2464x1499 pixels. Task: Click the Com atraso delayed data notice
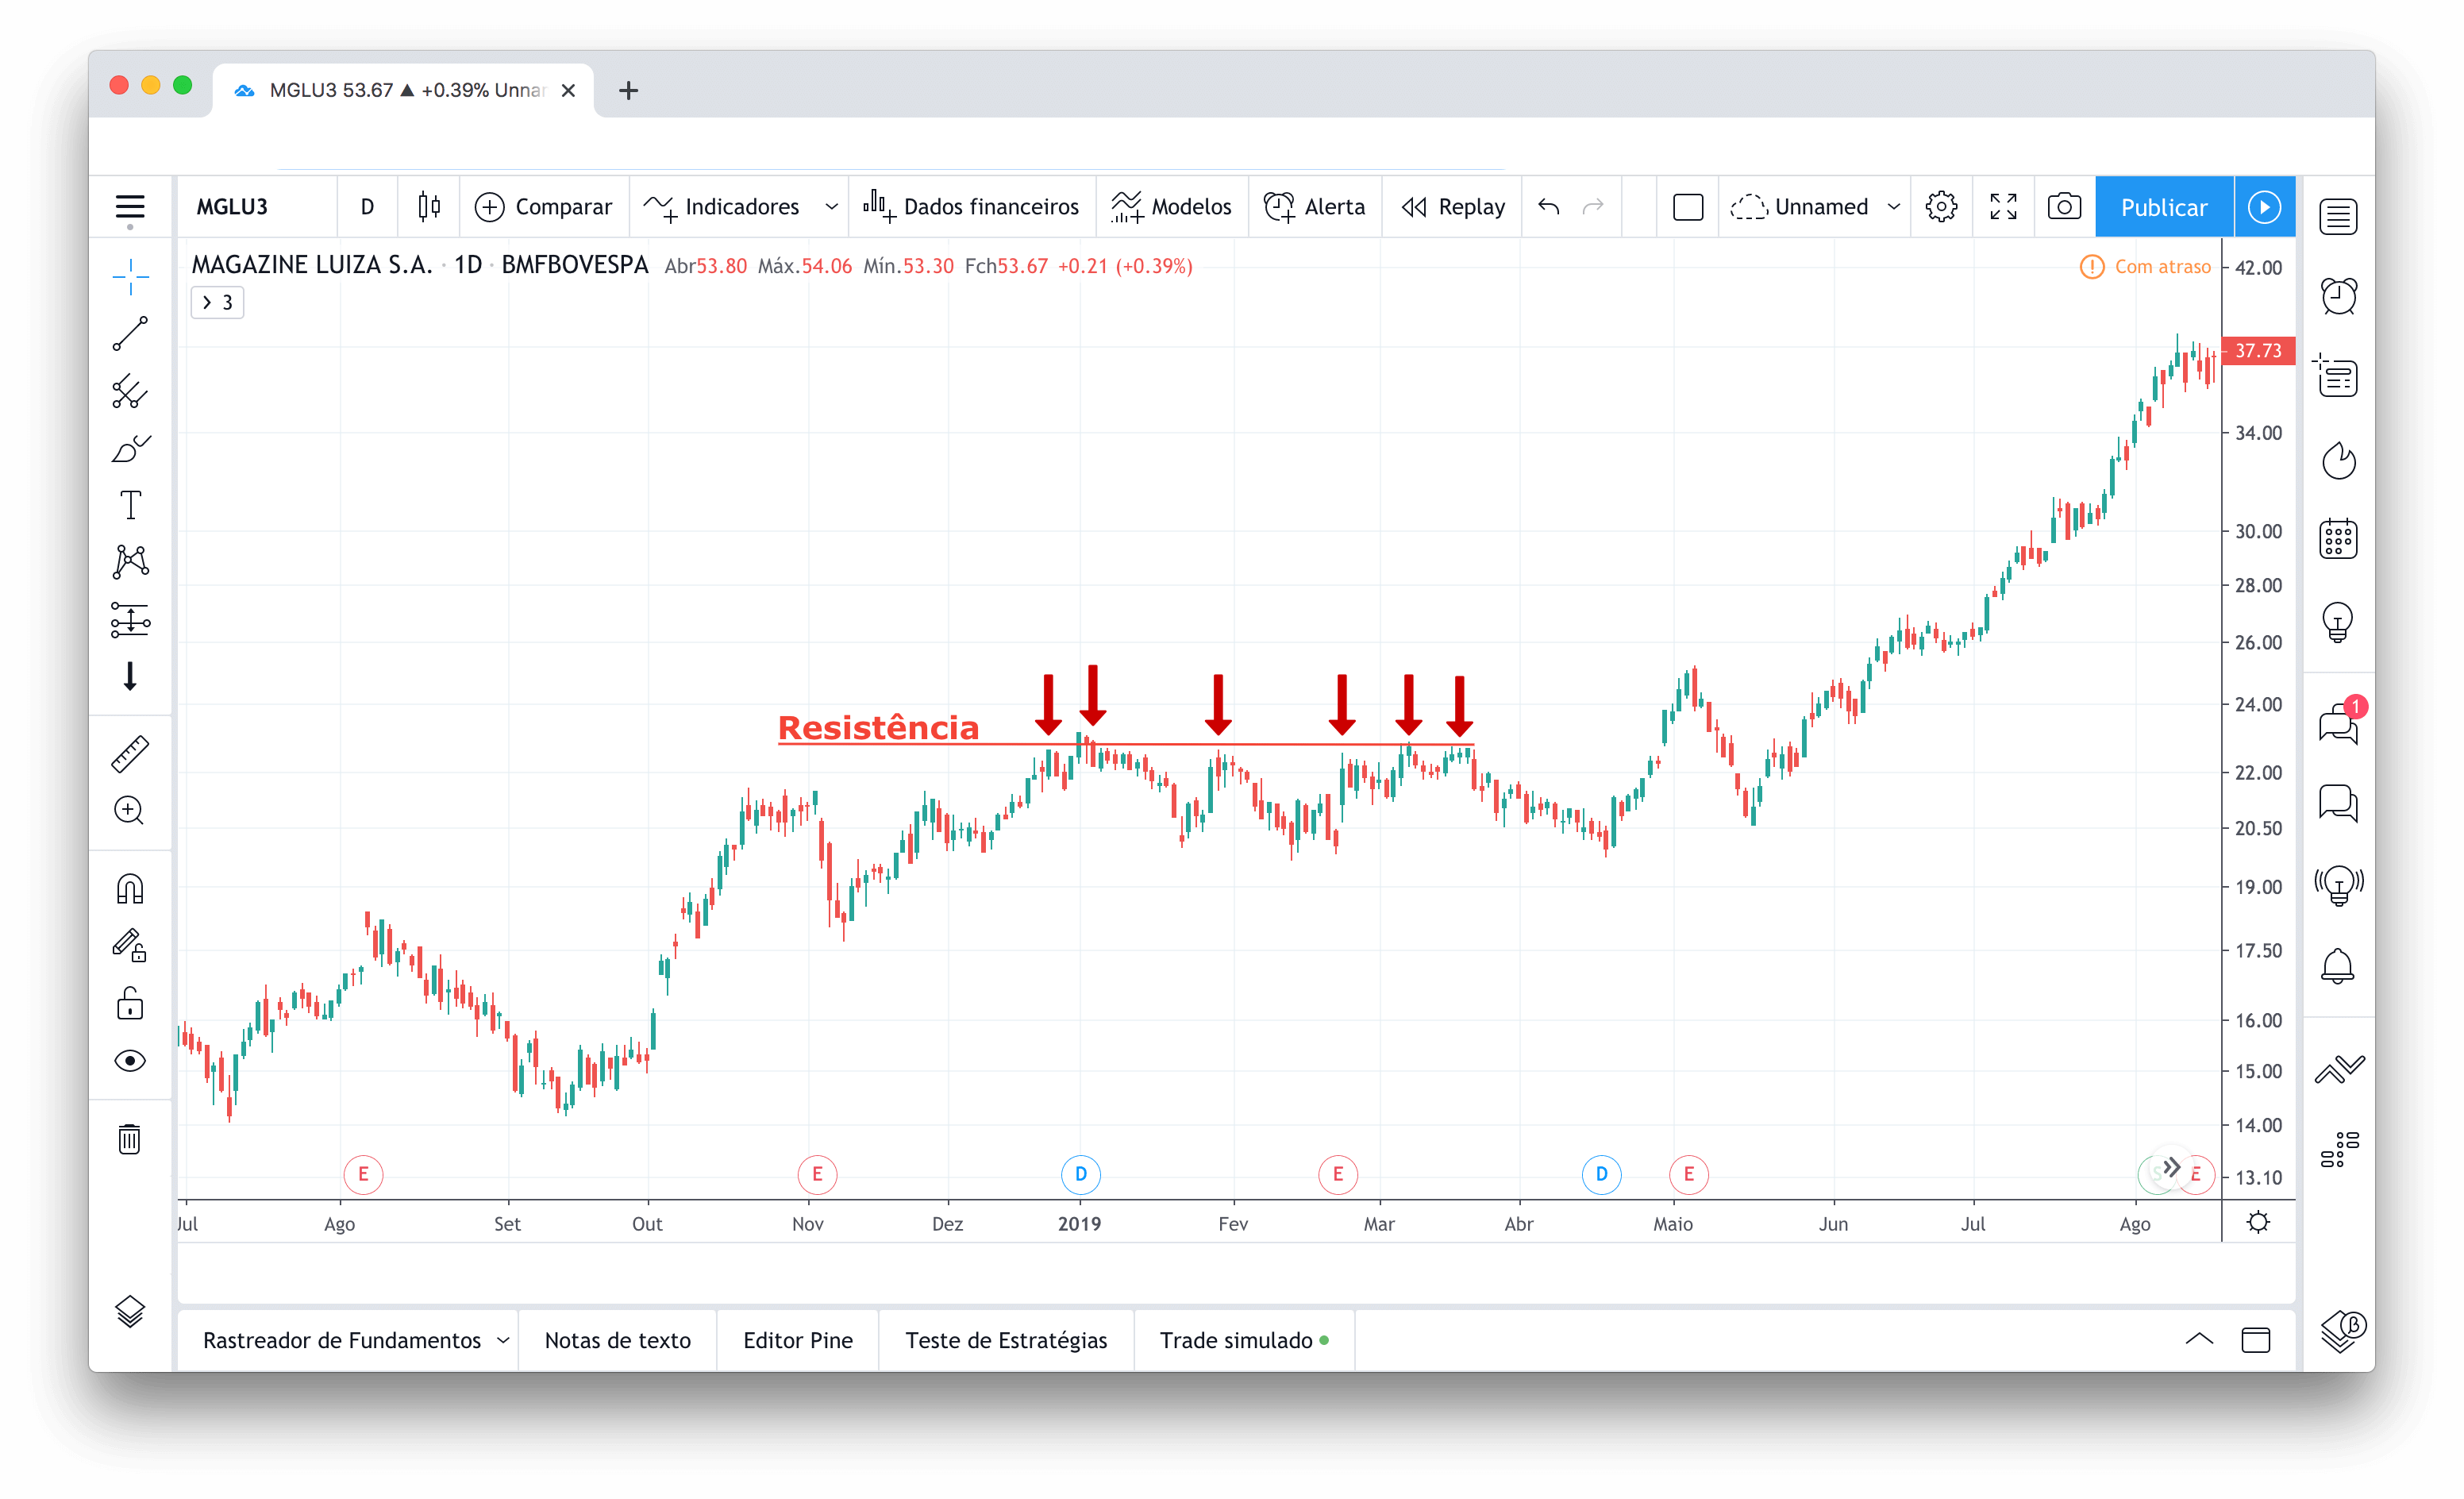click(2146, 267)
